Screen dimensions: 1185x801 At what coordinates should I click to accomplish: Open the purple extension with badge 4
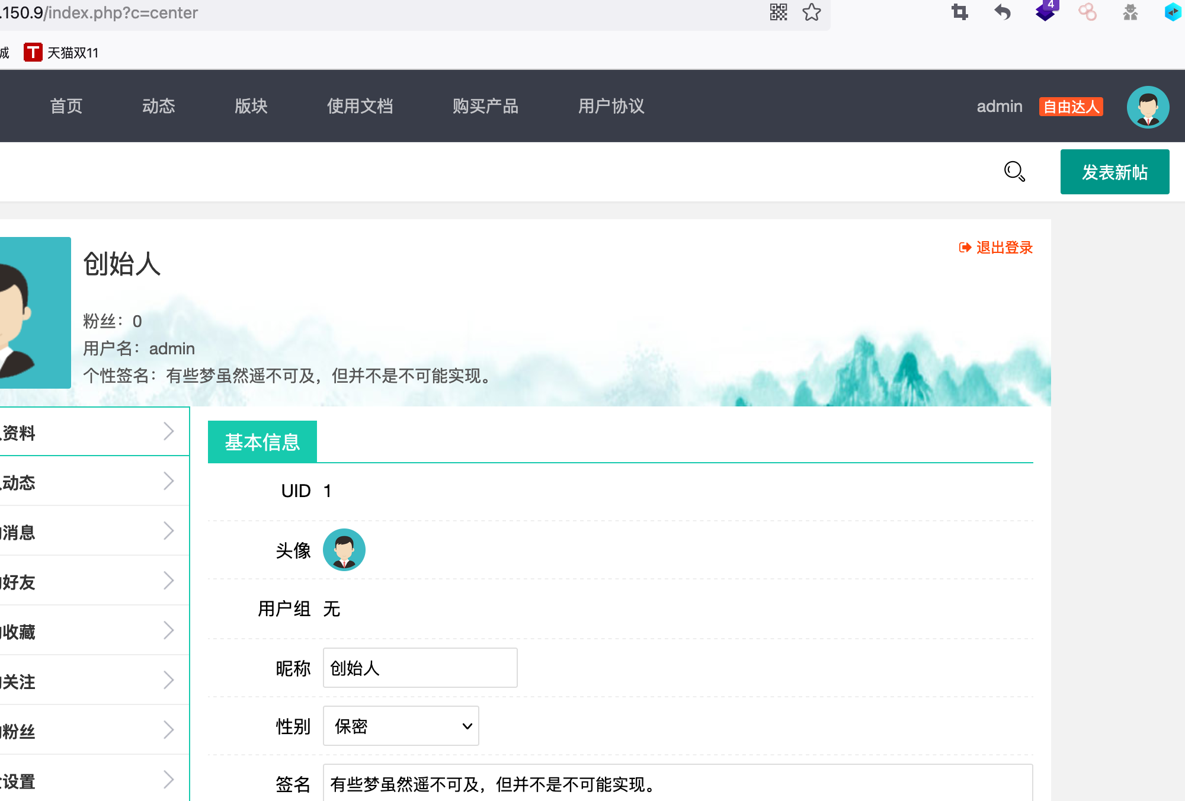click(x=1045, y=11)
